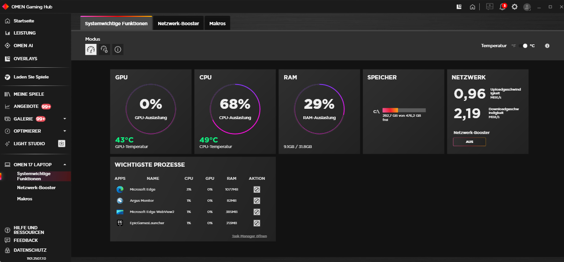Click the home icon in title bar
Viewport: 564px width, 262px height.
(x=473, y=7)
